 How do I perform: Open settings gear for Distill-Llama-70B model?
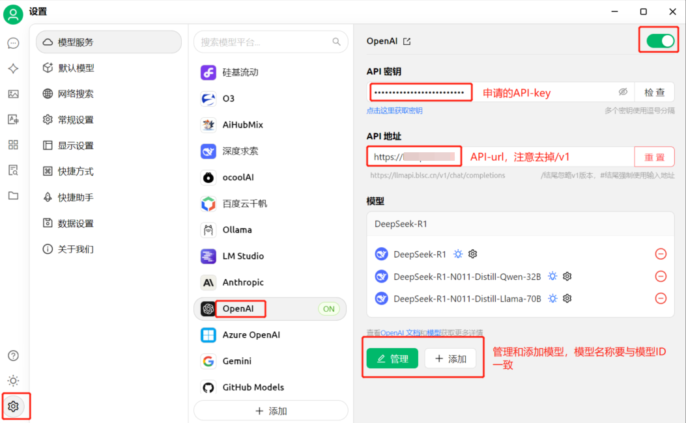(x=567, y=299)
